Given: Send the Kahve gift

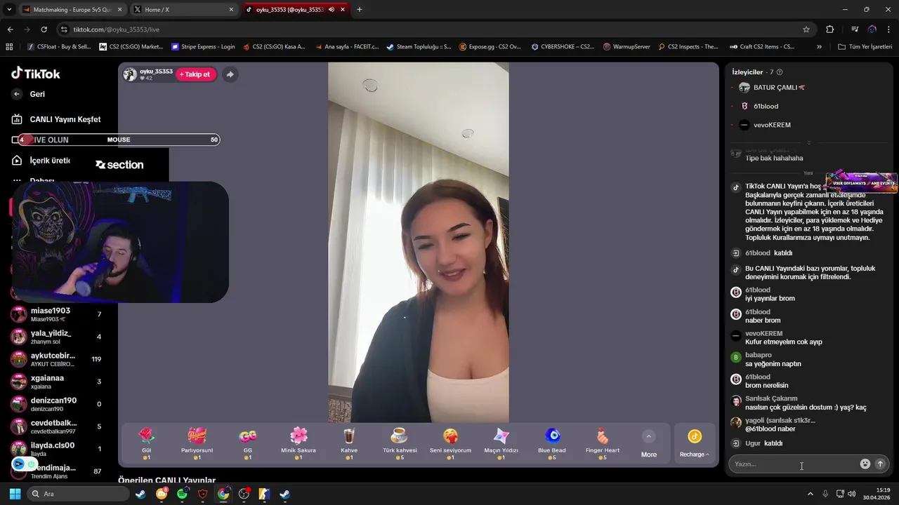Looking at the screenshot, I should [x=349, y=443].
